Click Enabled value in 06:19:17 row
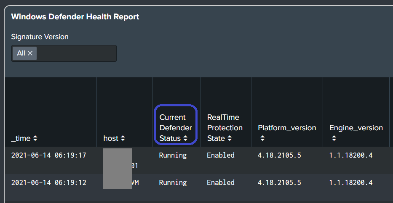The image size is (393, 203). click(221, 155)
